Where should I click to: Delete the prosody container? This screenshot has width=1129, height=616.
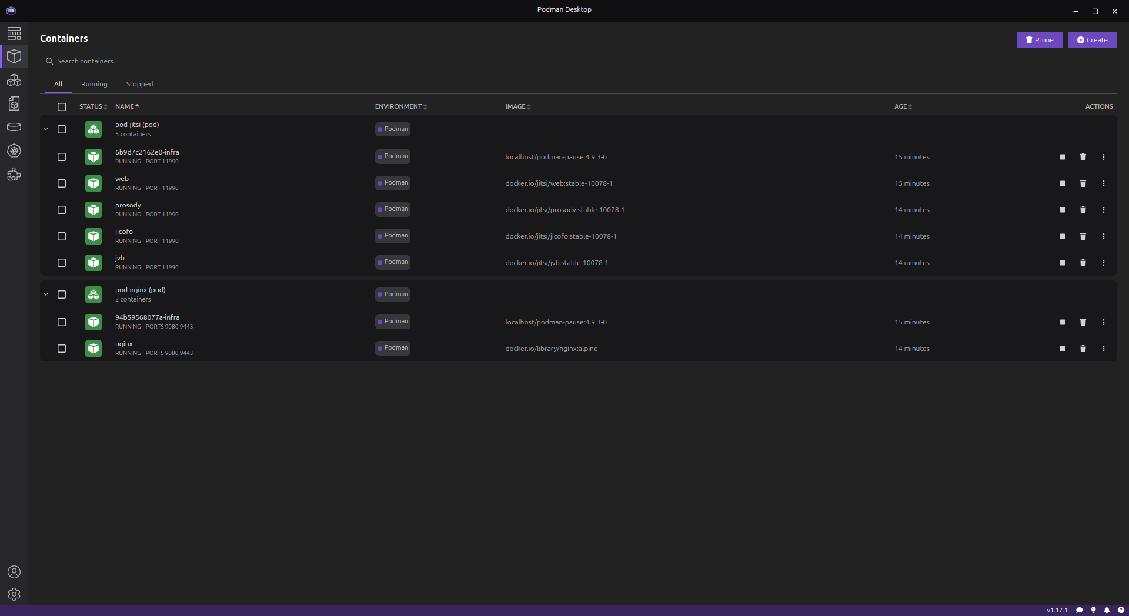click(x=1083, y=210)
